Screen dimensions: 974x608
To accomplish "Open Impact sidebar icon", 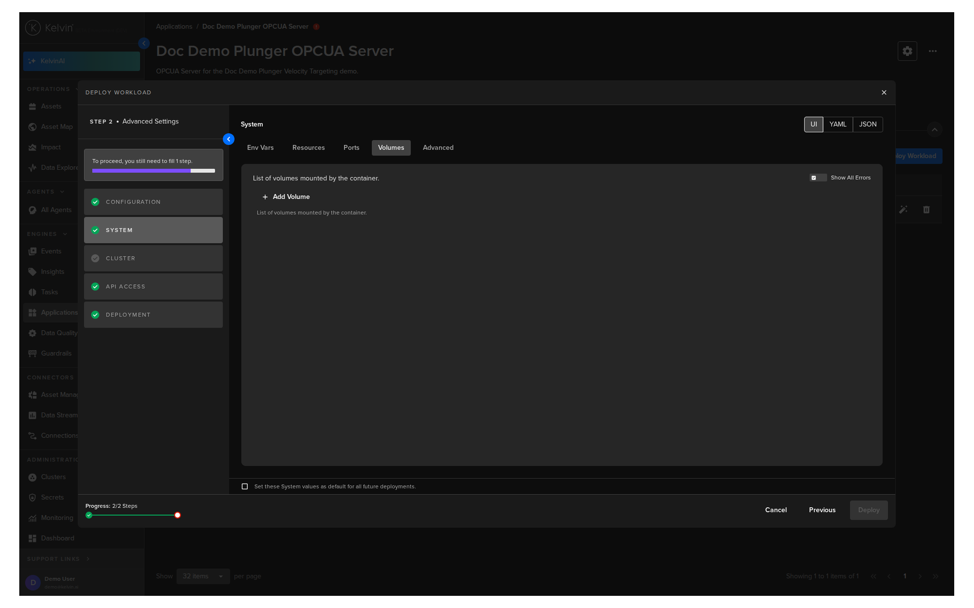I will pos(32,147).
